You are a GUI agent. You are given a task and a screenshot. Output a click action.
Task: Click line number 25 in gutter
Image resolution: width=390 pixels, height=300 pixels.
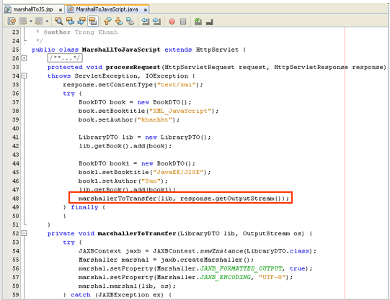15,50
